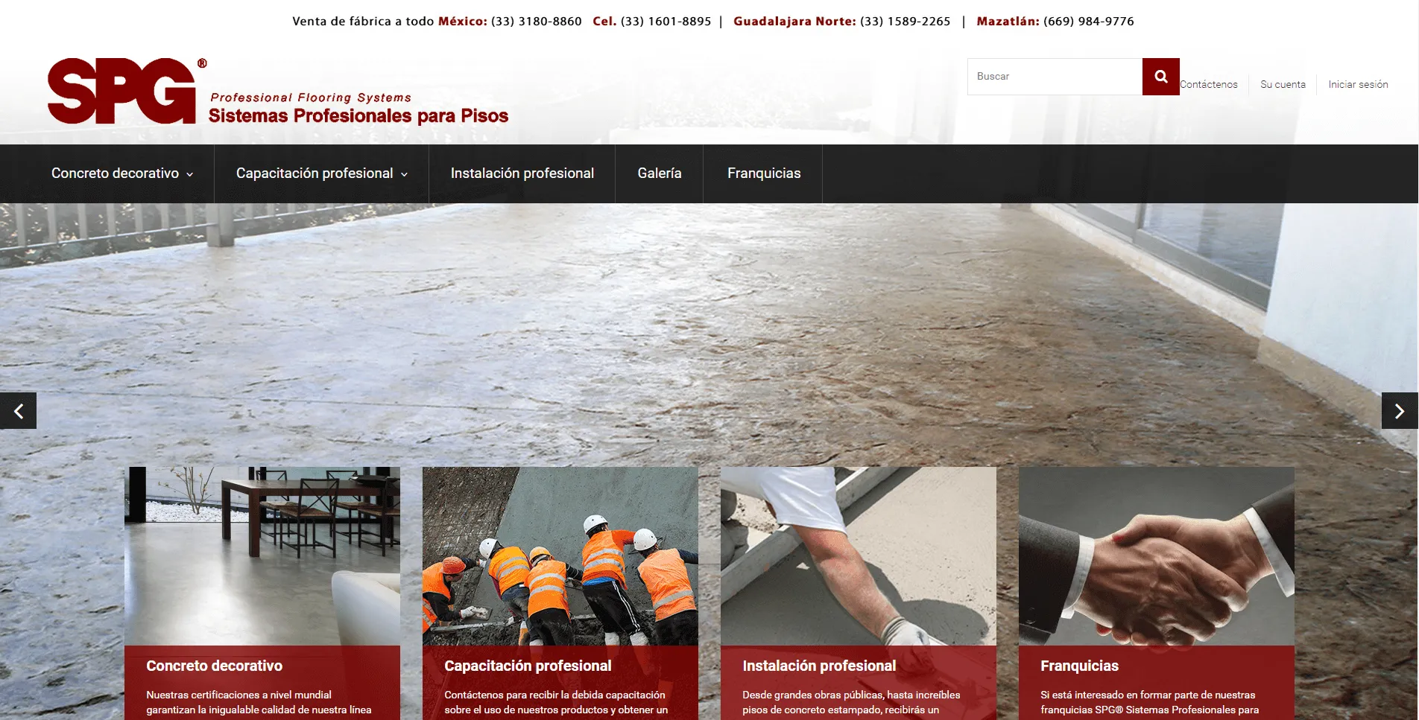Open Concreto decorativo menu item
The image size is (1419, 720).
[x=115, y=173]
